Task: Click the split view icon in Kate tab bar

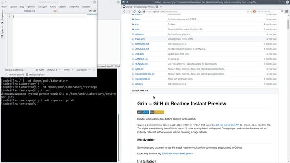Action: [x=95, y=11]
